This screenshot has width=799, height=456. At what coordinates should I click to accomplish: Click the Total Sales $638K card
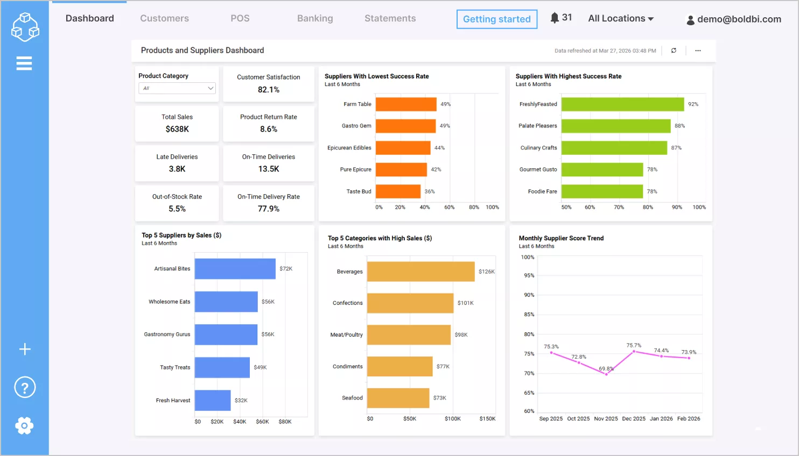click(177, 124)
